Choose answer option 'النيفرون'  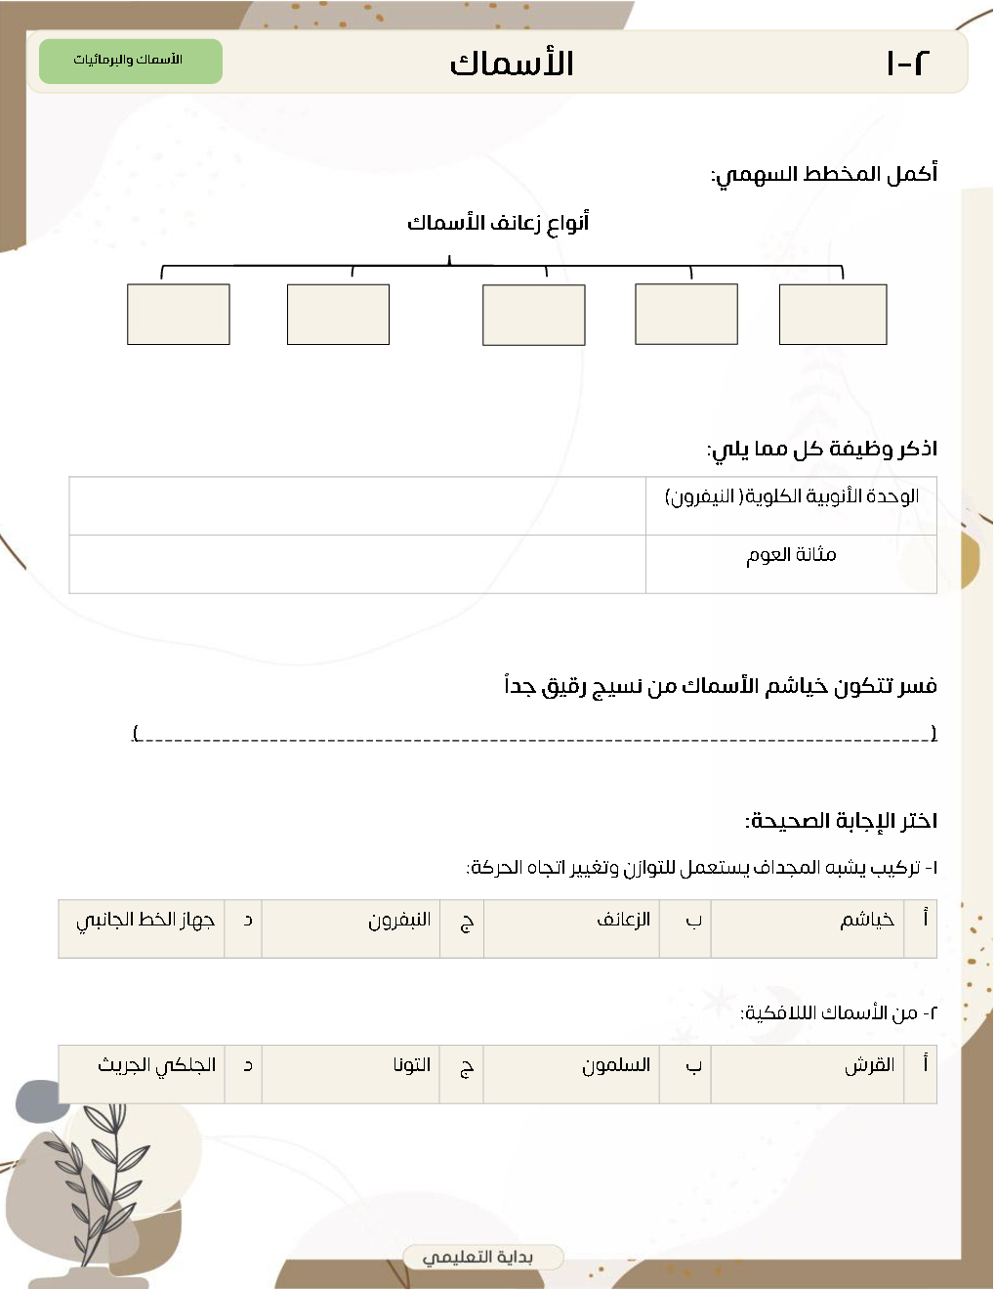click(398, 921)
